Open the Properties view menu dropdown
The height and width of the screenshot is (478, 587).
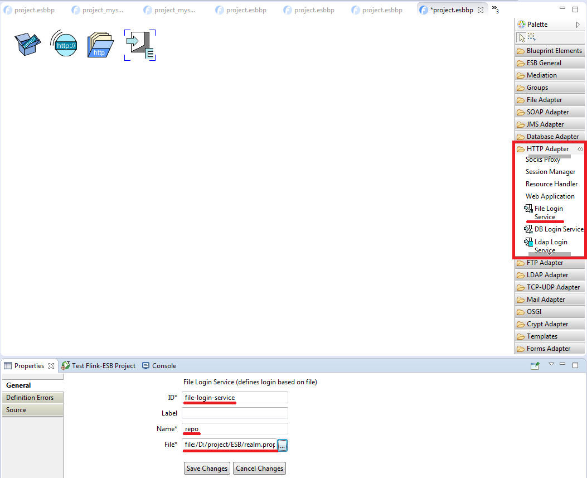point(551,365)
